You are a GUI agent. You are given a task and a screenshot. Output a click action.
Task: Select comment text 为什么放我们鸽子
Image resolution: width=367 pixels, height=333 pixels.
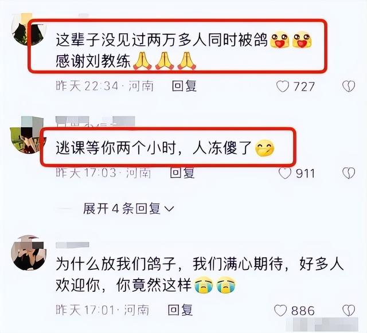(x=116, y=264)
